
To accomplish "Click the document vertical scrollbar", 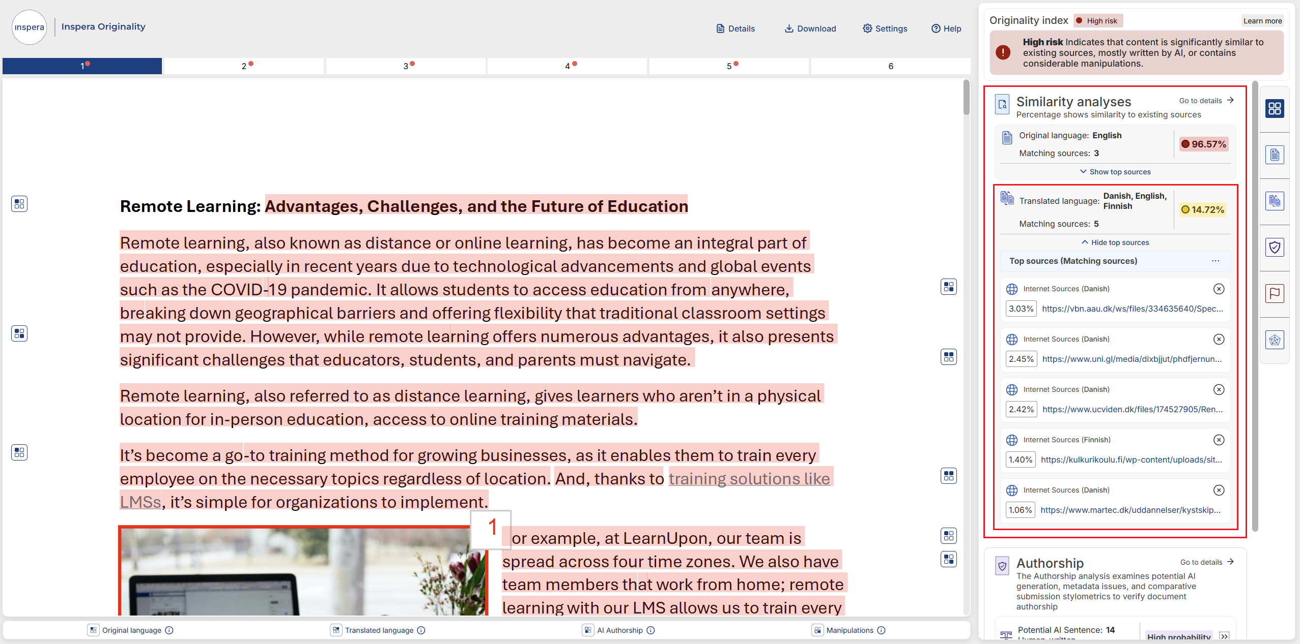I will (966, 97).
